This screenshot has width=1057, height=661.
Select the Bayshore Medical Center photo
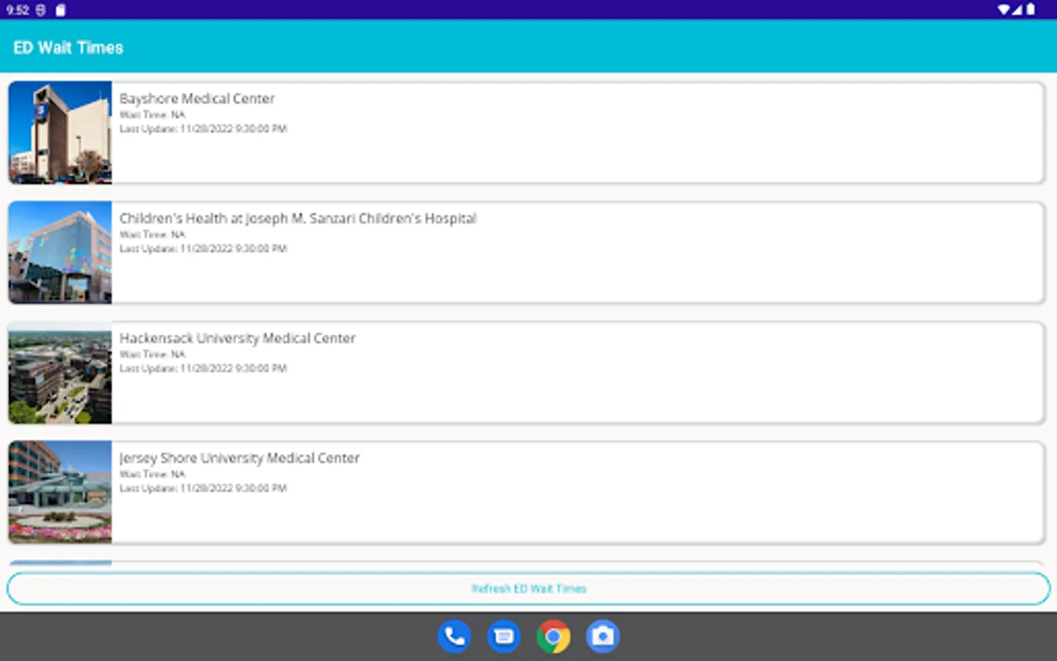[x=60, y=132]
